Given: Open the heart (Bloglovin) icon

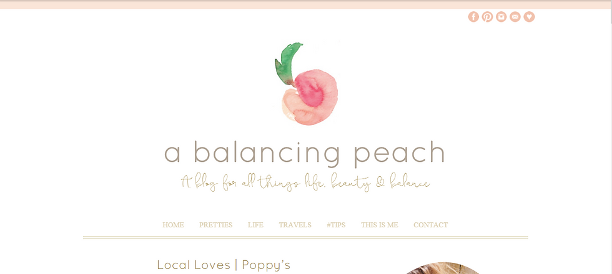Looking at the screenshot, I should 529,17.
